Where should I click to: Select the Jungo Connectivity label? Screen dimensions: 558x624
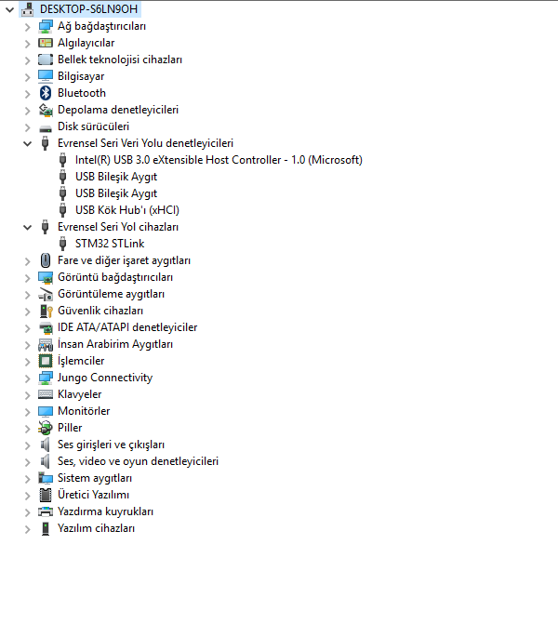pos(105,378)
